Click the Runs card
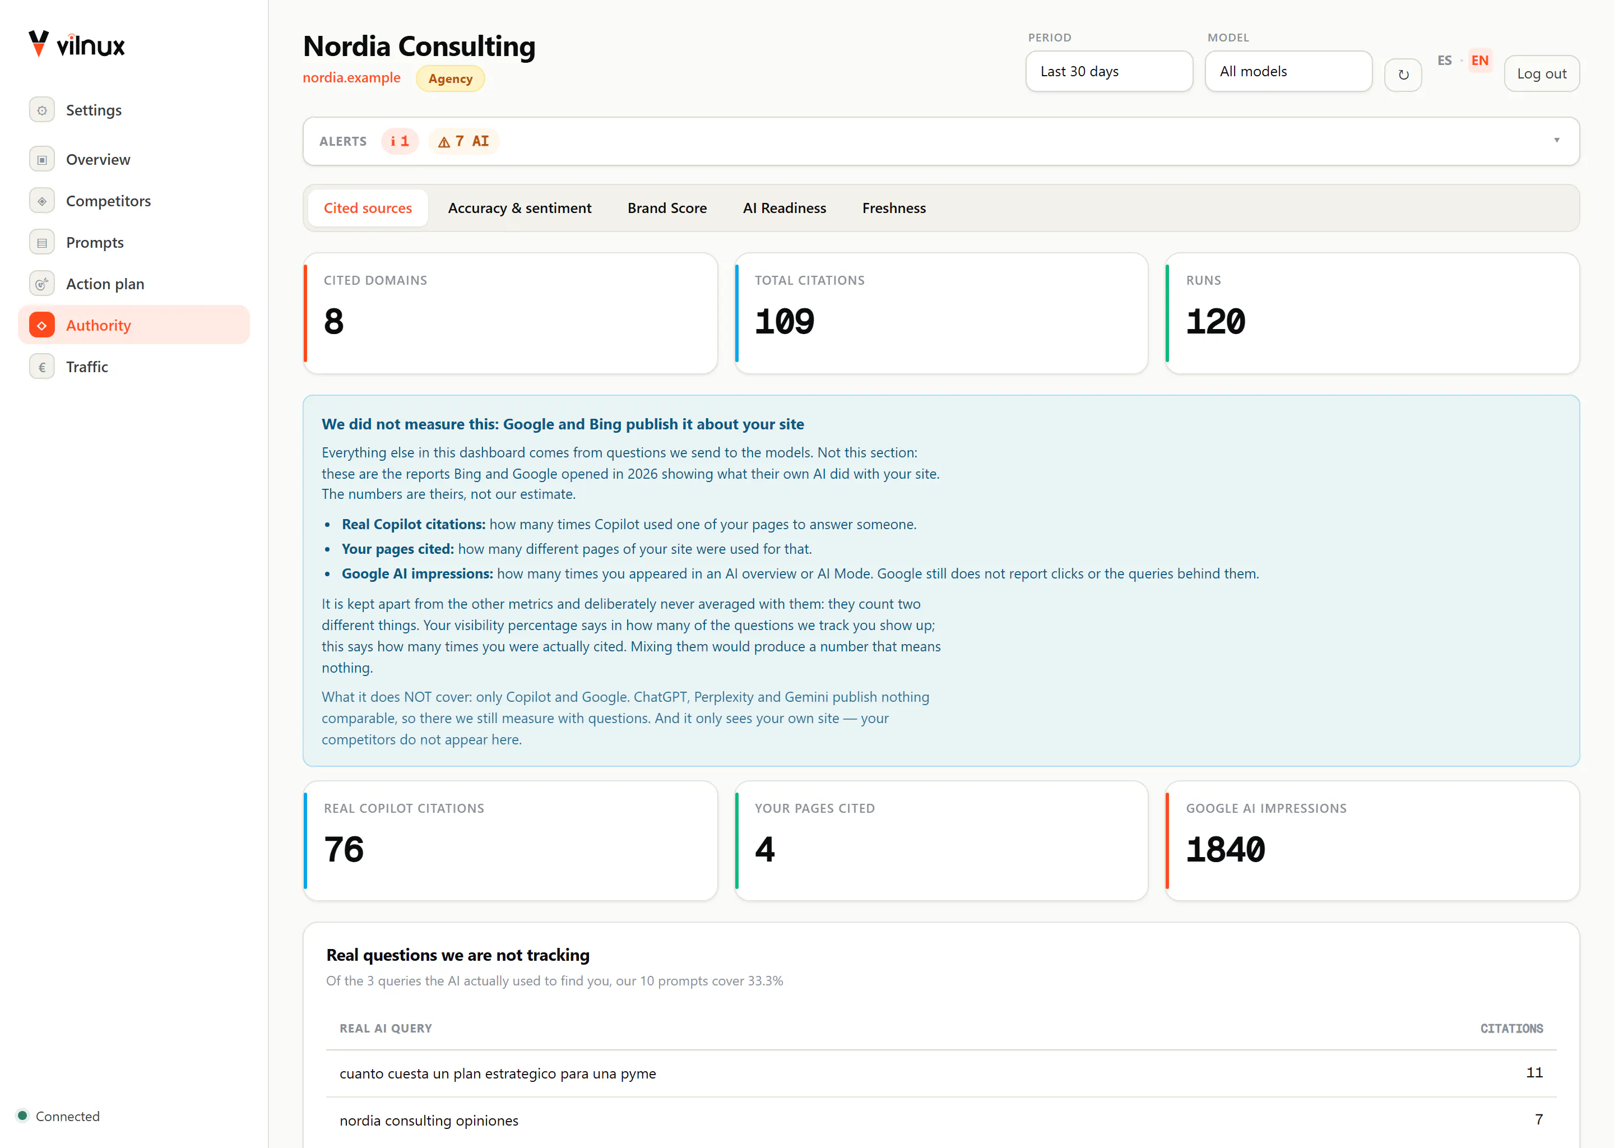Viewport: 1614px width, 1148px height. point(1372,313)
